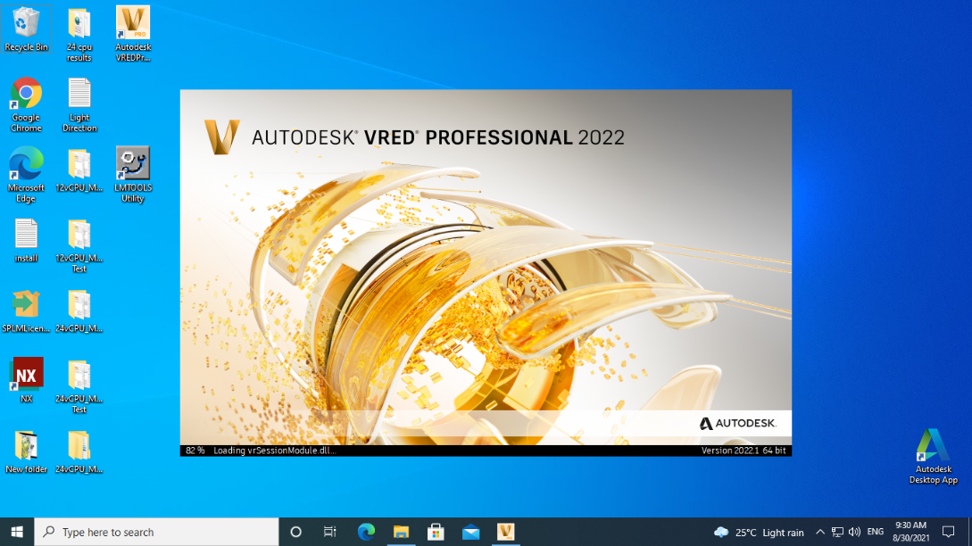Screen dimensions: 972x546
Task: Open the volume control in system tray
Action: point(854,533)
